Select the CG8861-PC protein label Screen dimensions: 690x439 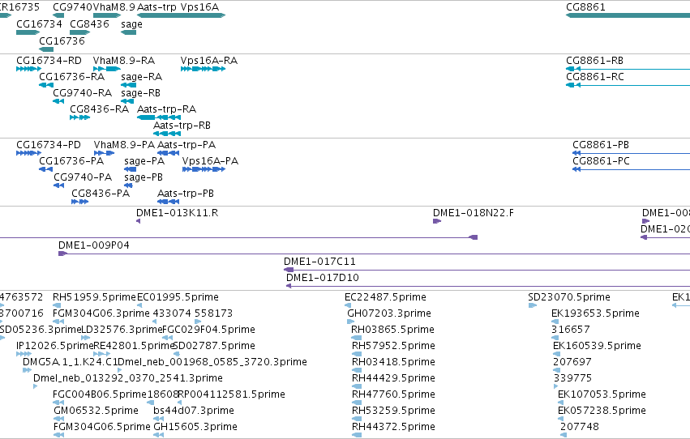(x=601, y=161)
